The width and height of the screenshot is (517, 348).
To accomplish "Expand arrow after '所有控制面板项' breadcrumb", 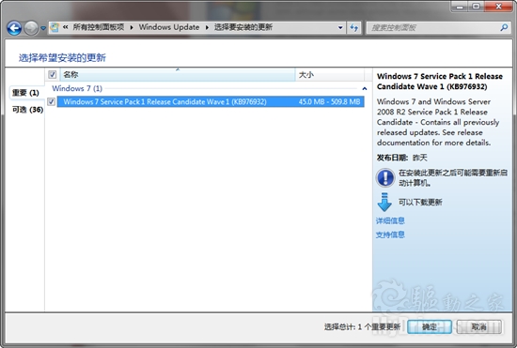I will (x=132, y=27).
